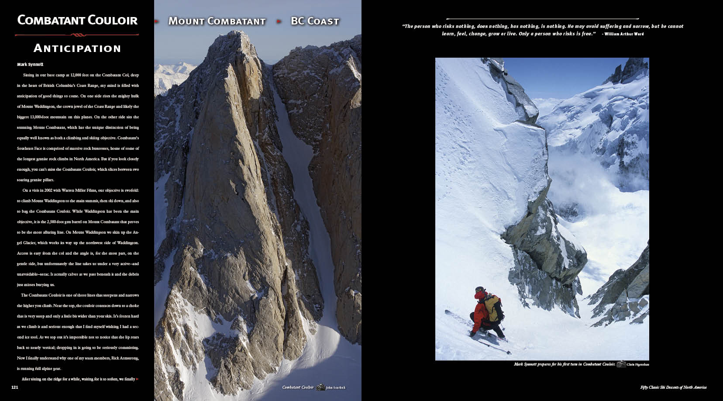Click the red arrow before BC Coast
This screenshot has width=723, height=401.
point(279,21)
